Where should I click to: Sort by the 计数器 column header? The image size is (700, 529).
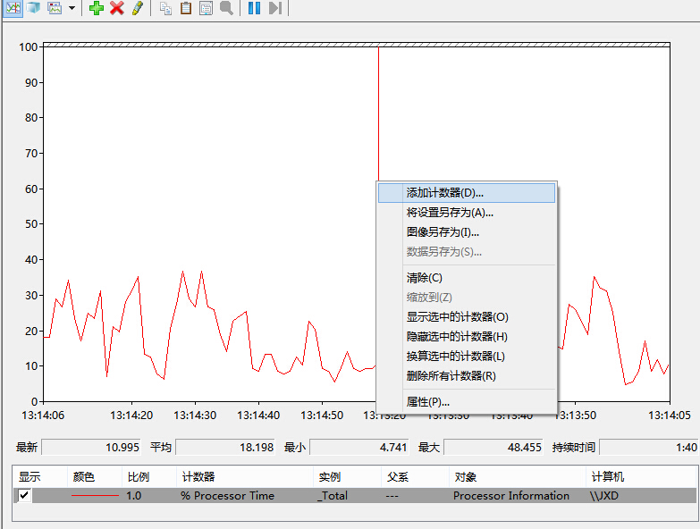[245, 477]
